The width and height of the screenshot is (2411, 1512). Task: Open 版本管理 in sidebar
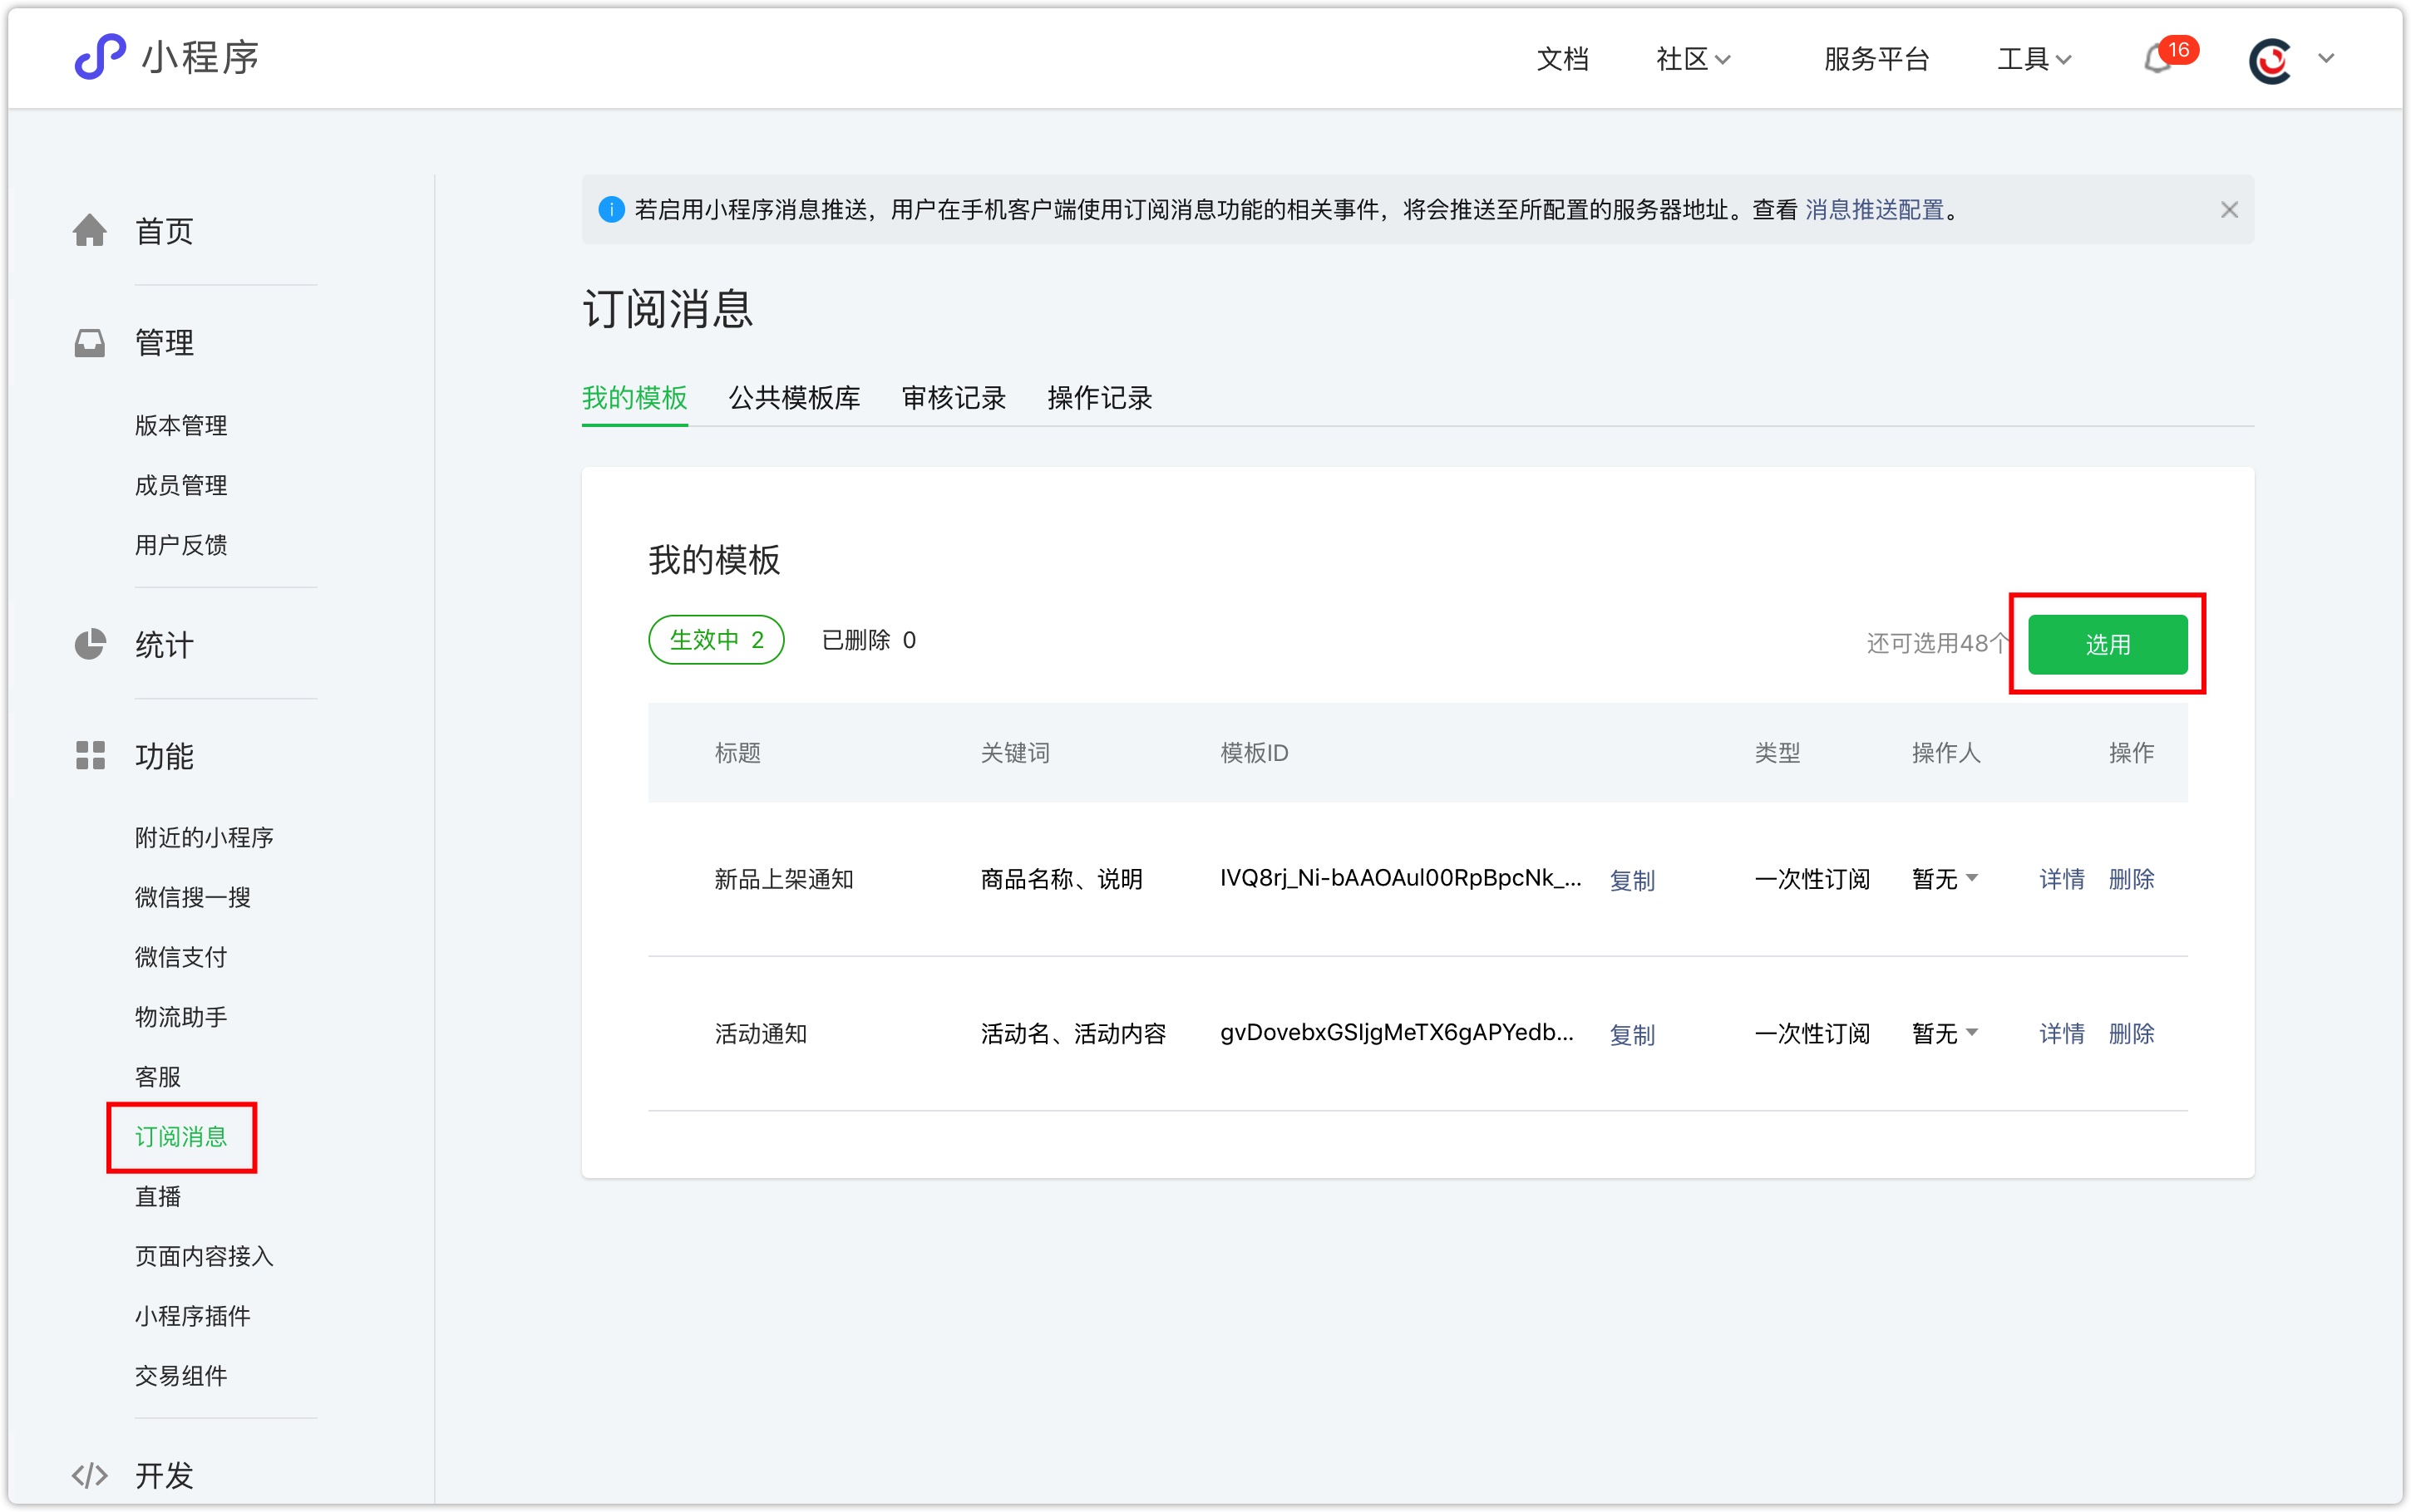click(x=181, y=425)
